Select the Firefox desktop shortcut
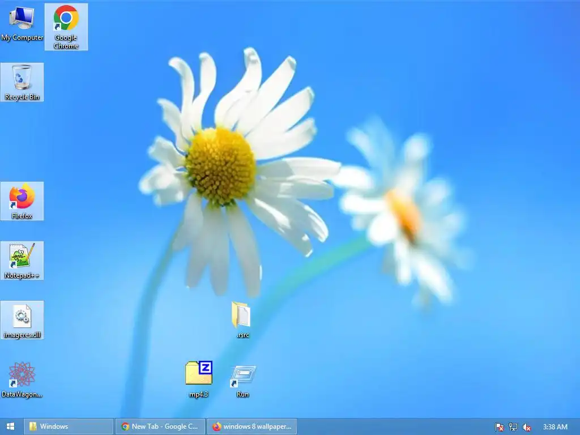The width and height of the screenshot is (580, 435). coord(22,201)
